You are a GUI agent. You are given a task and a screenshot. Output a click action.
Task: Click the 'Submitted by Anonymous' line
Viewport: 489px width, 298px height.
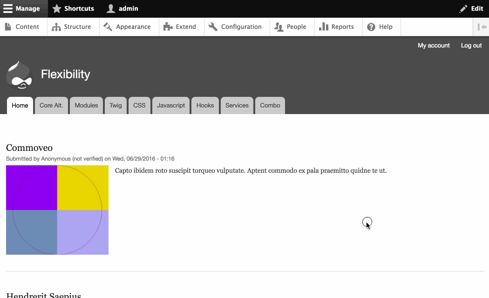90,159
